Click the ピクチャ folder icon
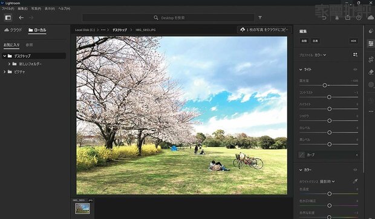 [x=10, y=72]
